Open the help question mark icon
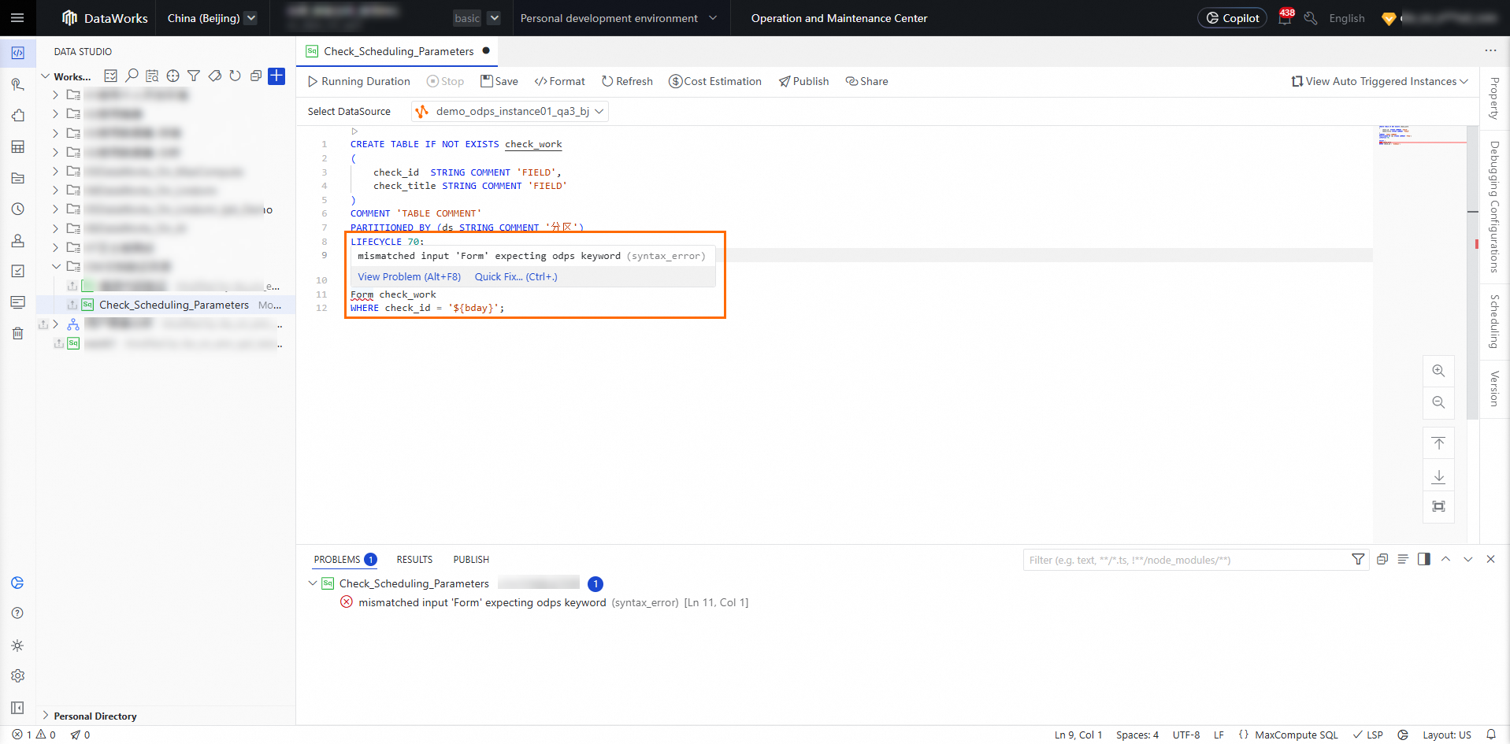Screen dimensions: 1510x744 [17, 613]
